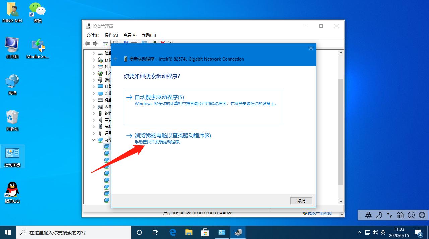Open the 操作(A) menu in Device Manager

pos(111,35)
